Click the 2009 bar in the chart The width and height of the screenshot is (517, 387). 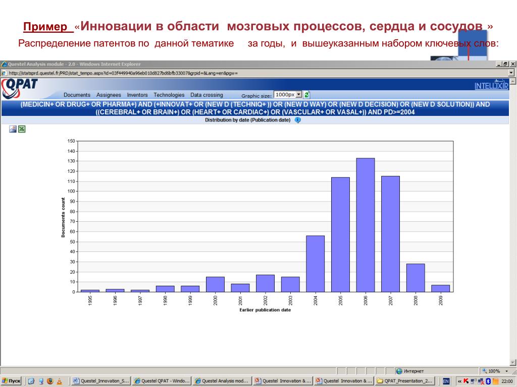pos(440,288)
